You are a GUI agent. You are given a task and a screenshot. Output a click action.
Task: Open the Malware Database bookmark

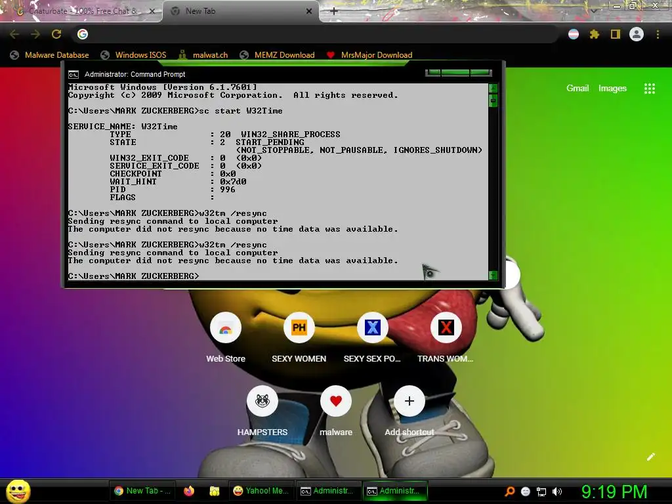[x=50, y=55]
